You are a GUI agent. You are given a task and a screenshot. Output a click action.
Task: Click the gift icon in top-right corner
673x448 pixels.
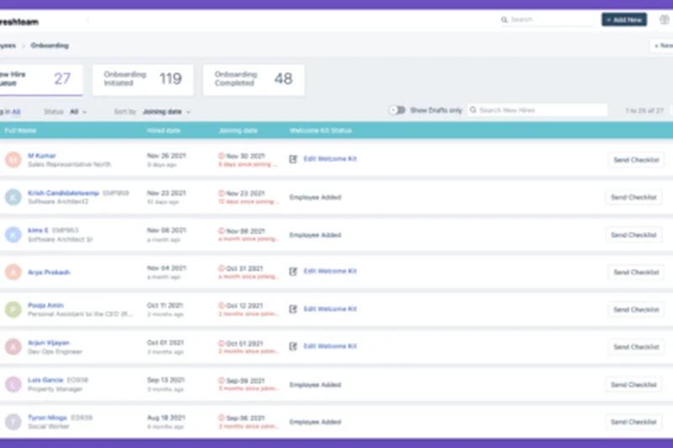(664, 19)
